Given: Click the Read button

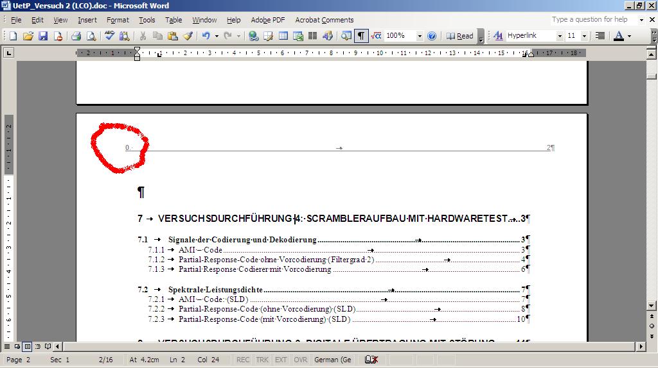Looking at the screenshot, I should click(460, 36).
